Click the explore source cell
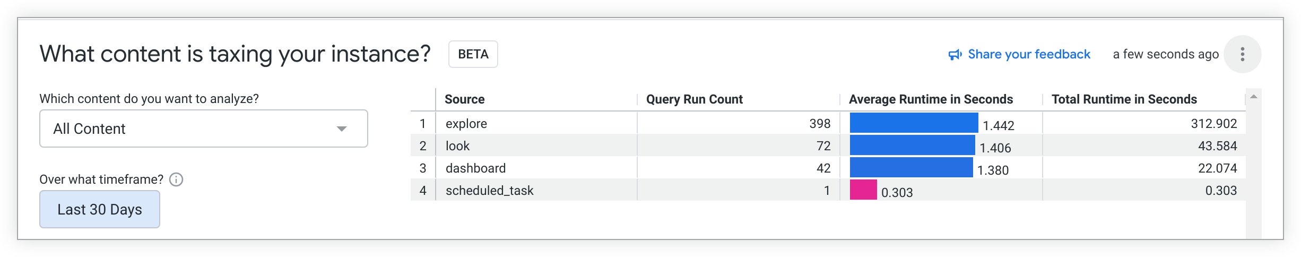 click(466, 124)
